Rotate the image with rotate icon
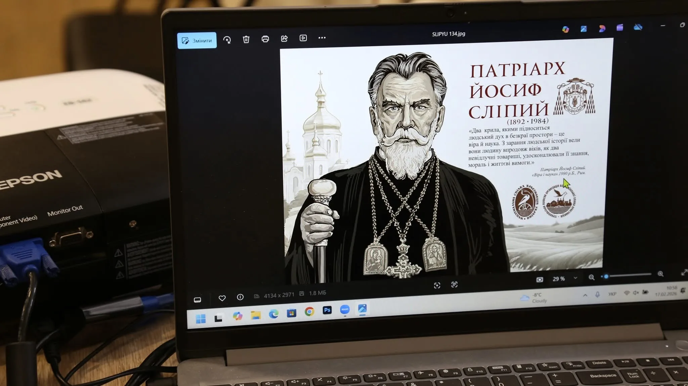Screen dimensions: 688x386 tap(227, 40)
